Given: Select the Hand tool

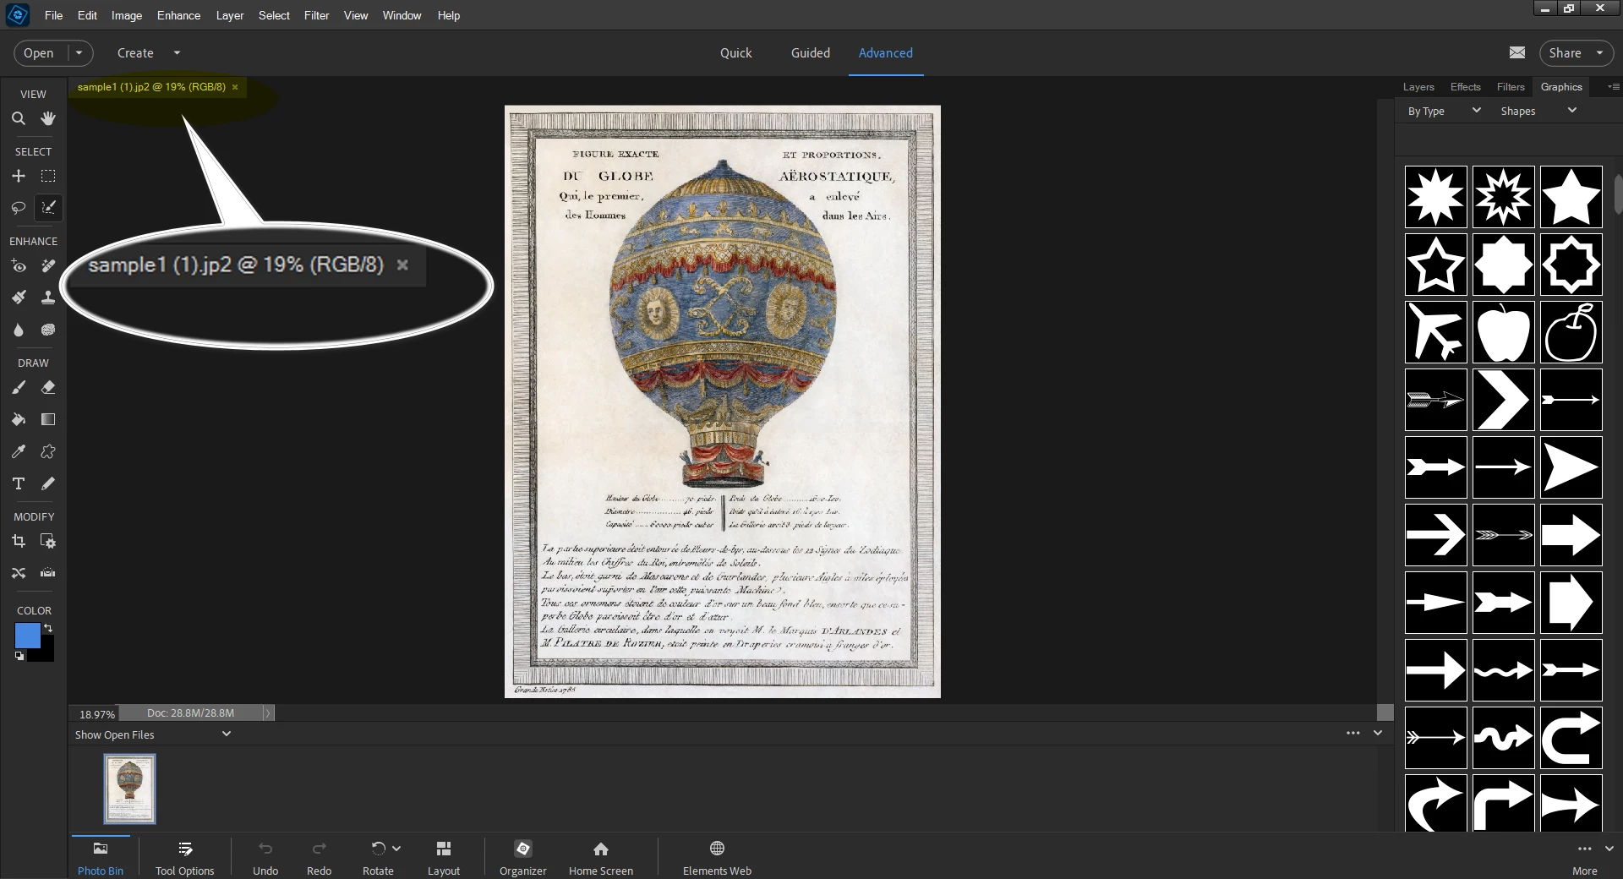Looking at the screenshot, I should [x=48, y=119].
